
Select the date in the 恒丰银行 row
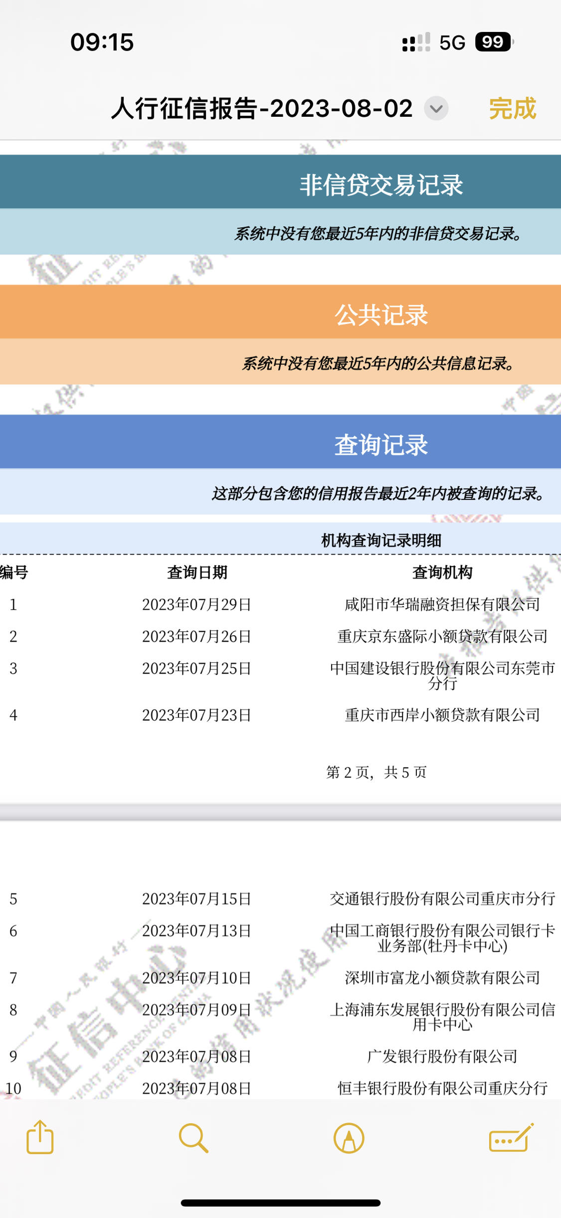[197, 1088]
